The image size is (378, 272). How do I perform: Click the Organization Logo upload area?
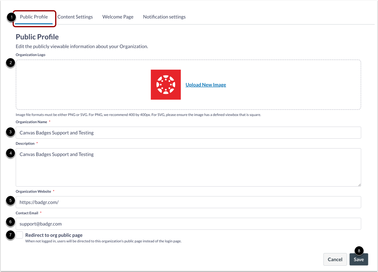click(90, 85)
